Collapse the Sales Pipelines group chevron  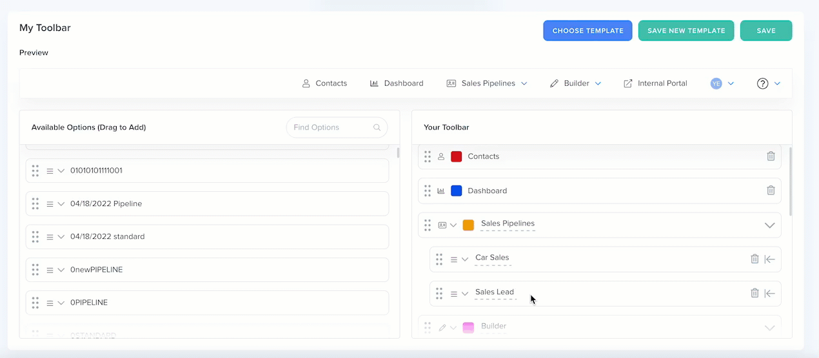point(769,225)
